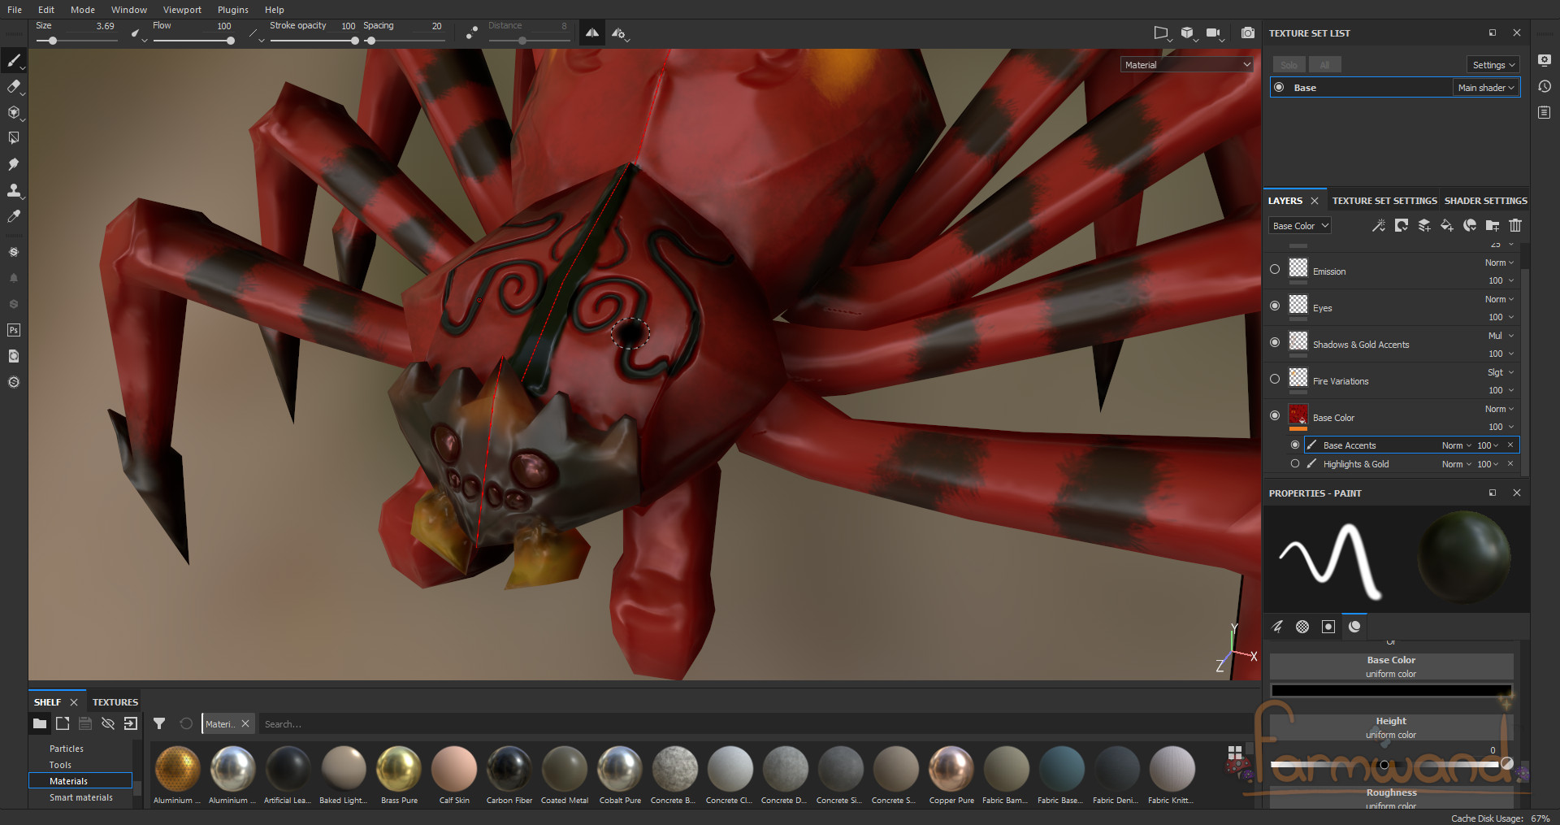
Task: Enable the Highlights & Gold paint effect
Action: coord(1295,463)
